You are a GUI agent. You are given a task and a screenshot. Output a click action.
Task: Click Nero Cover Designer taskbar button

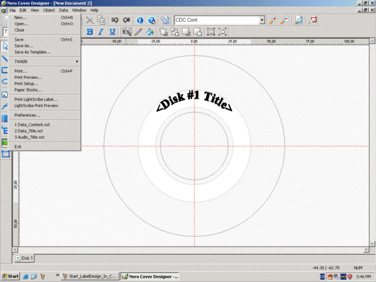(x=150, y=277)
